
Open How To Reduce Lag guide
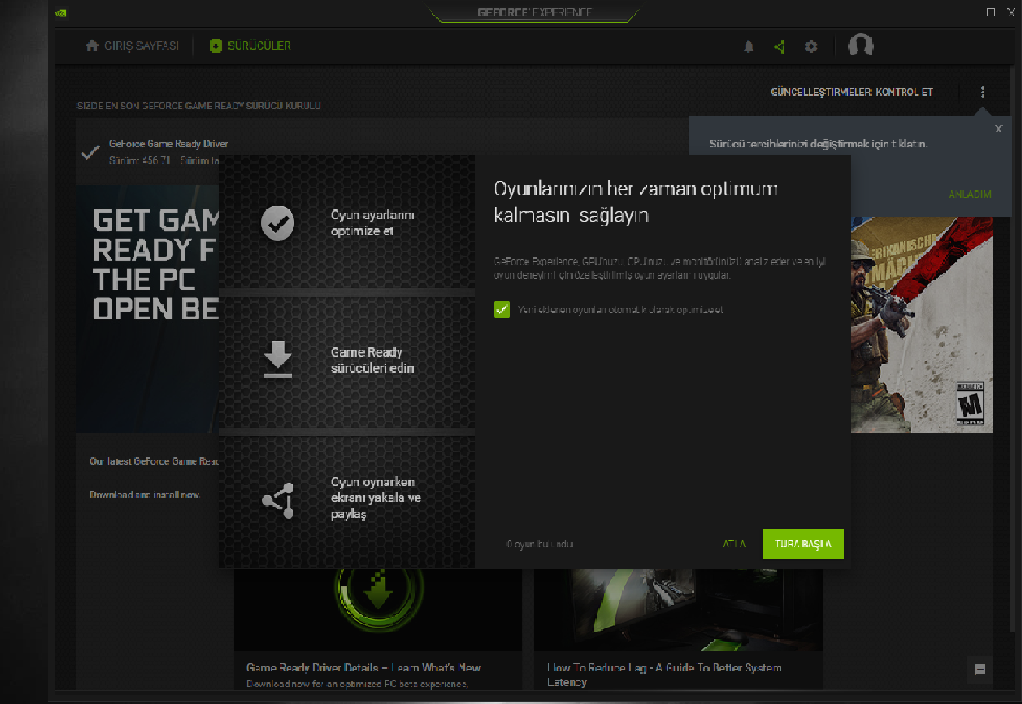664,674
